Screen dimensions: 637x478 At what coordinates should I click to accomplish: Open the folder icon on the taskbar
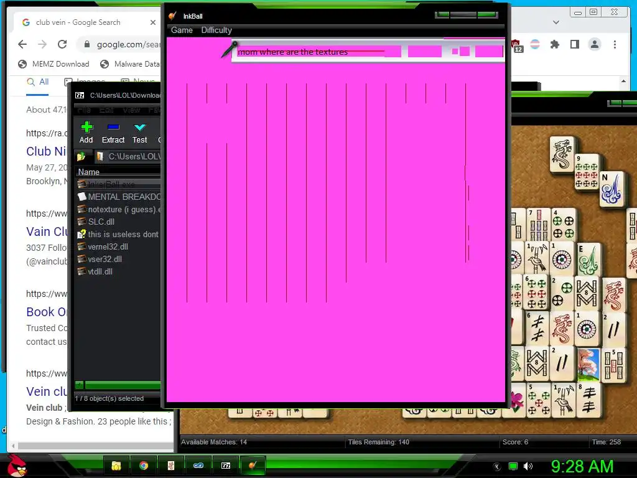[116, 466]
